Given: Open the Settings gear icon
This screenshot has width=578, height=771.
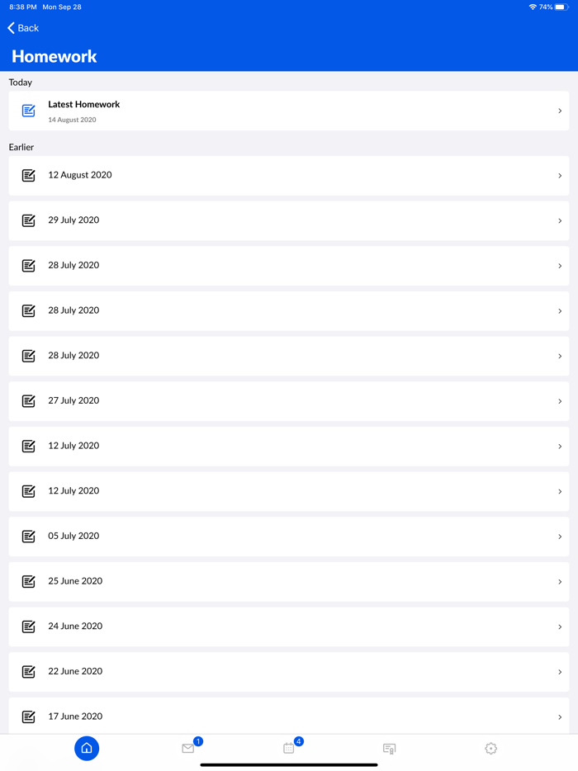Looking at the screenshot, I should click(491, 748).
